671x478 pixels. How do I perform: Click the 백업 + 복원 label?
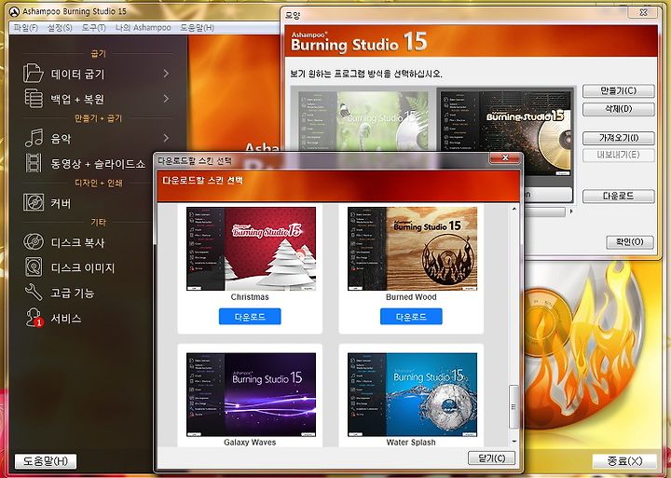(77, 100)
